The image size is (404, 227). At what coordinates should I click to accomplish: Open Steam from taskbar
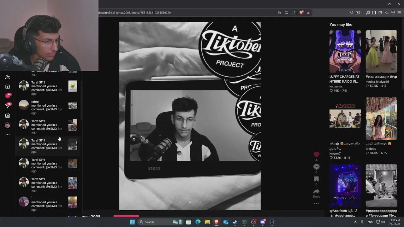pos(235,222)
